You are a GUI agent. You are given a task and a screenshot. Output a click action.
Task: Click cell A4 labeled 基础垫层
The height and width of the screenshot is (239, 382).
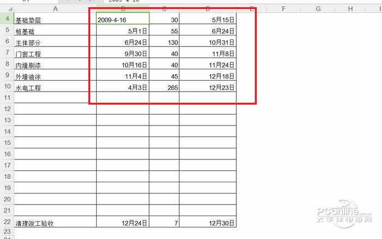coord(55,18)
